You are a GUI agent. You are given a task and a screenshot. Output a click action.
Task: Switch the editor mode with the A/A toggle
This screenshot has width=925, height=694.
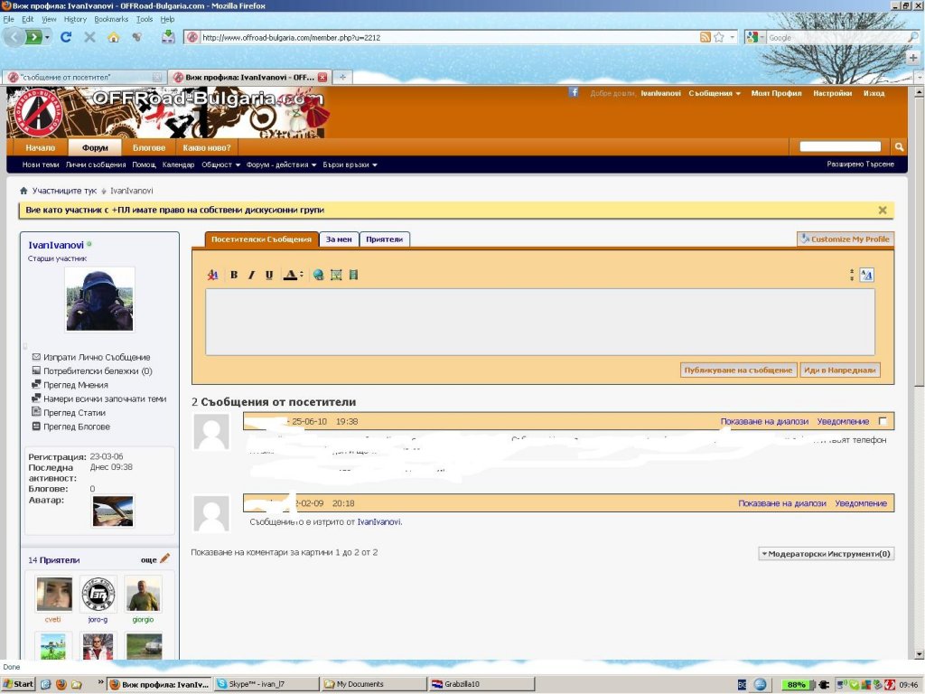click(866, 275)
